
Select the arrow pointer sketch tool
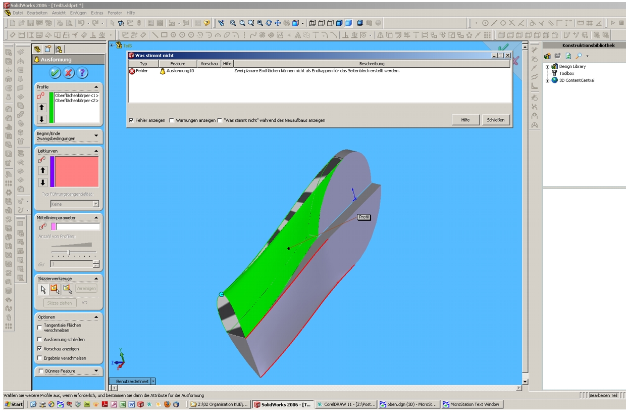43,289
